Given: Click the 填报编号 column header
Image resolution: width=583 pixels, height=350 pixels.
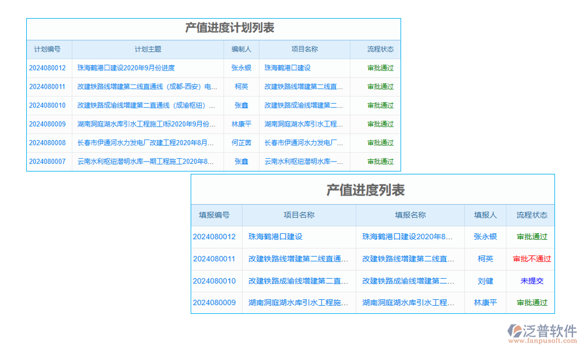Looking at the screenshot, I should 213,215.
